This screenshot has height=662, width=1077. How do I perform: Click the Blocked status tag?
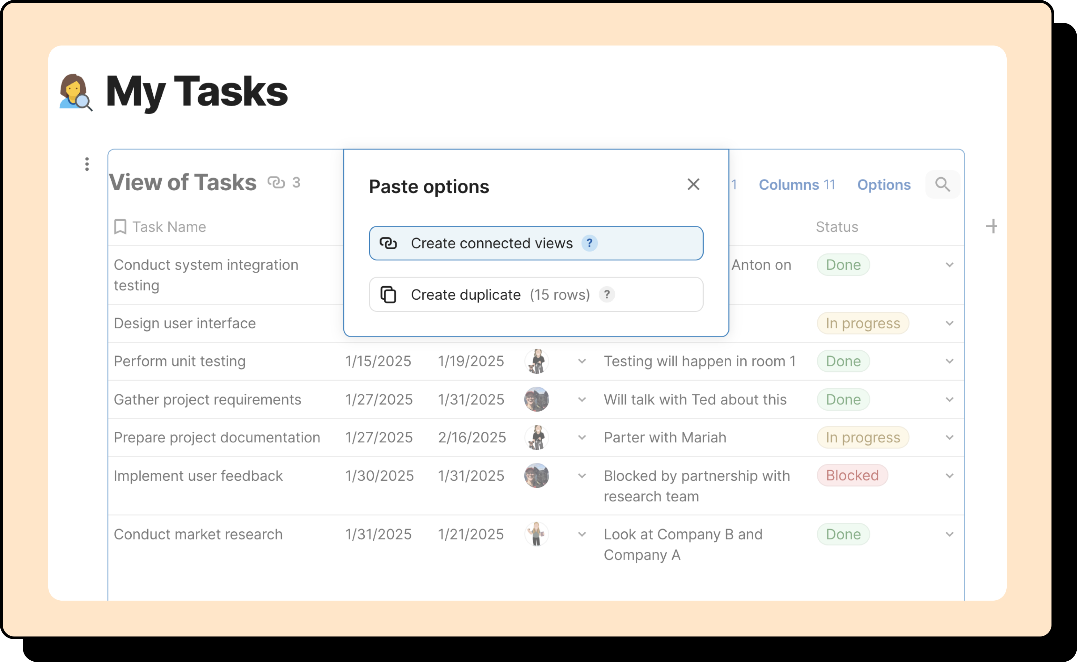pyautogui.click(x=852, y=475)
